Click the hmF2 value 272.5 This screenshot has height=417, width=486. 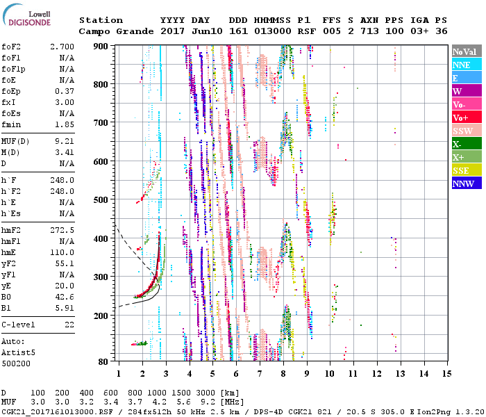pyautogui.click(x=62, y=230)
